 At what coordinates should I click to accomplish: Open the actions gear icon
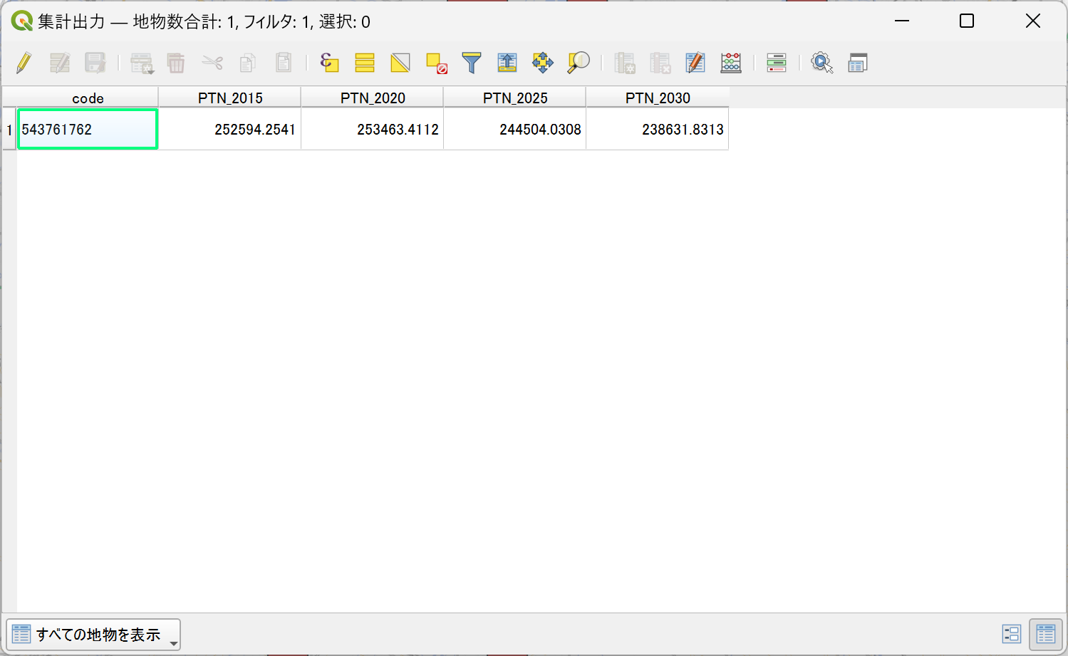821,63
